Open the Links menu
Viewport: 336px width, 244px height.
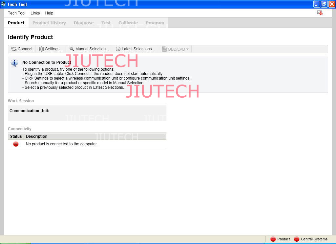[35, 13]
